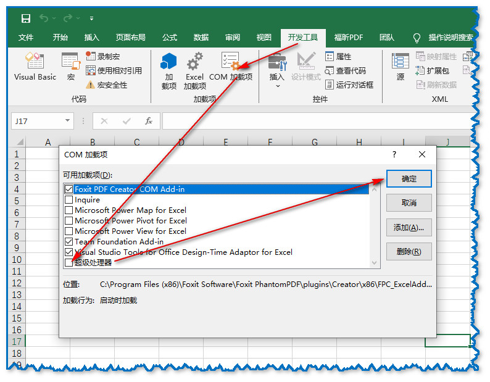
Task: Switch to the Review (审阅) tab
Action: coord(233,38)
